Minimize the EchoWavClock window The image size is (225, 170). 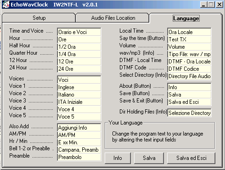pyautogui.click(x=203, y=5)
